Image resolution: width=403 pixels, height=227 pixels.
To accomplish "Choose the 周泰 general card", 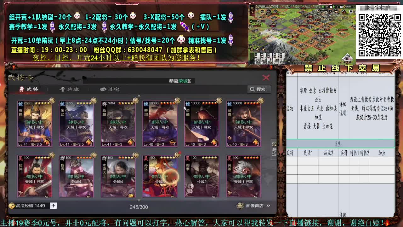I will click(x=201, y=176).
